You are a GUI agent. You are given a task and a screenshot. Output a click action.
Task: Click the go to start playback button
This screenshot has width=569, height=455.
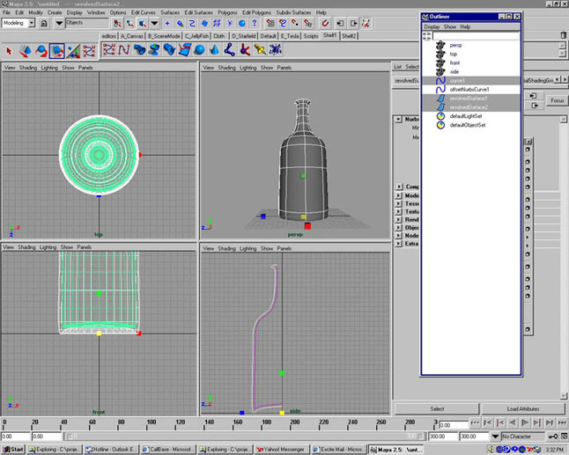475,422
